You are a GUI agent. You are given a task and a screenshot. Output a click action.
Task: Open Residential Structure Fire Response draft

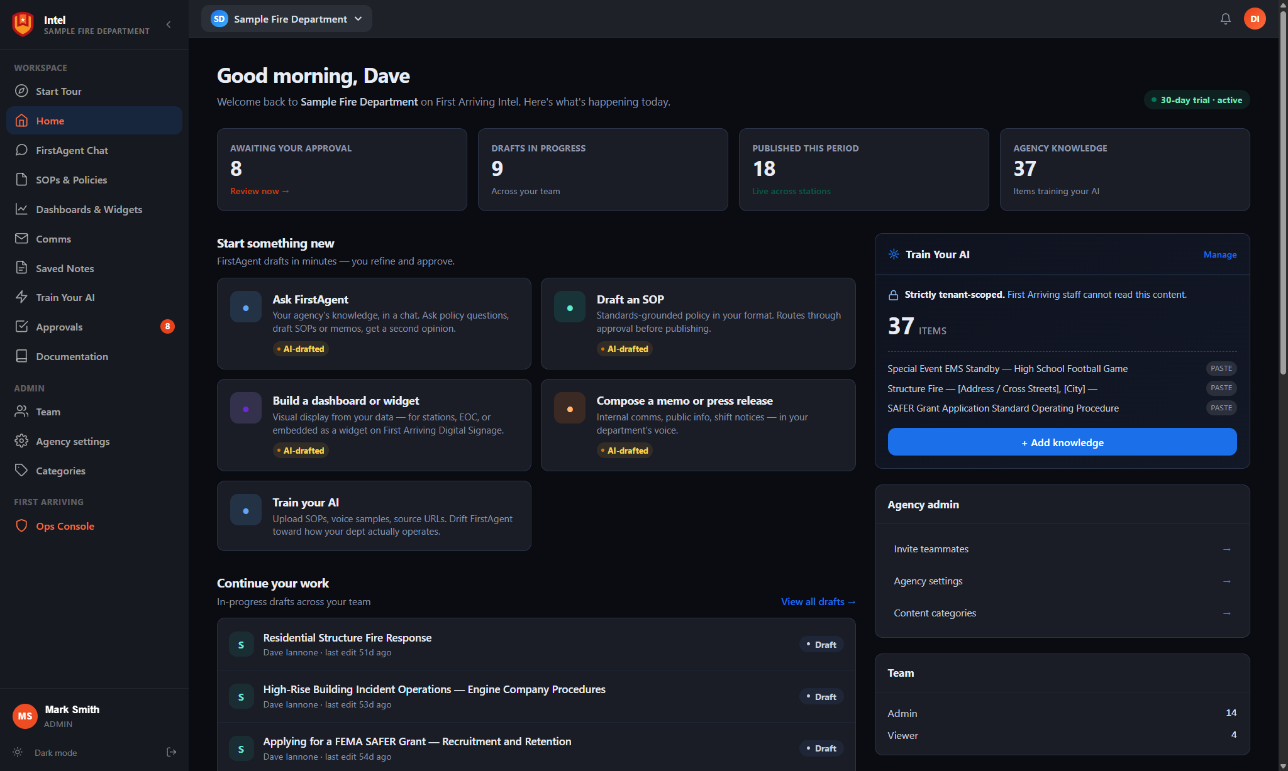[536, 644]
